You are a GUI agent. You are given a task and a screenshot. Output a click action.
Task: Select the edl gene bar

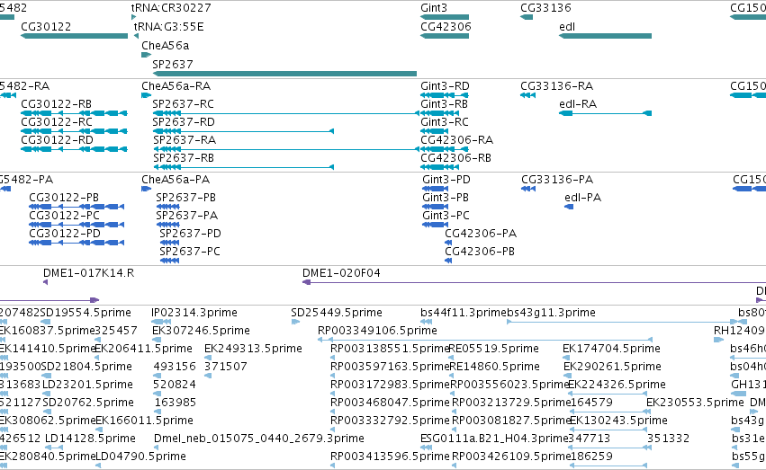pyautogui.click(x=605, y=36)
